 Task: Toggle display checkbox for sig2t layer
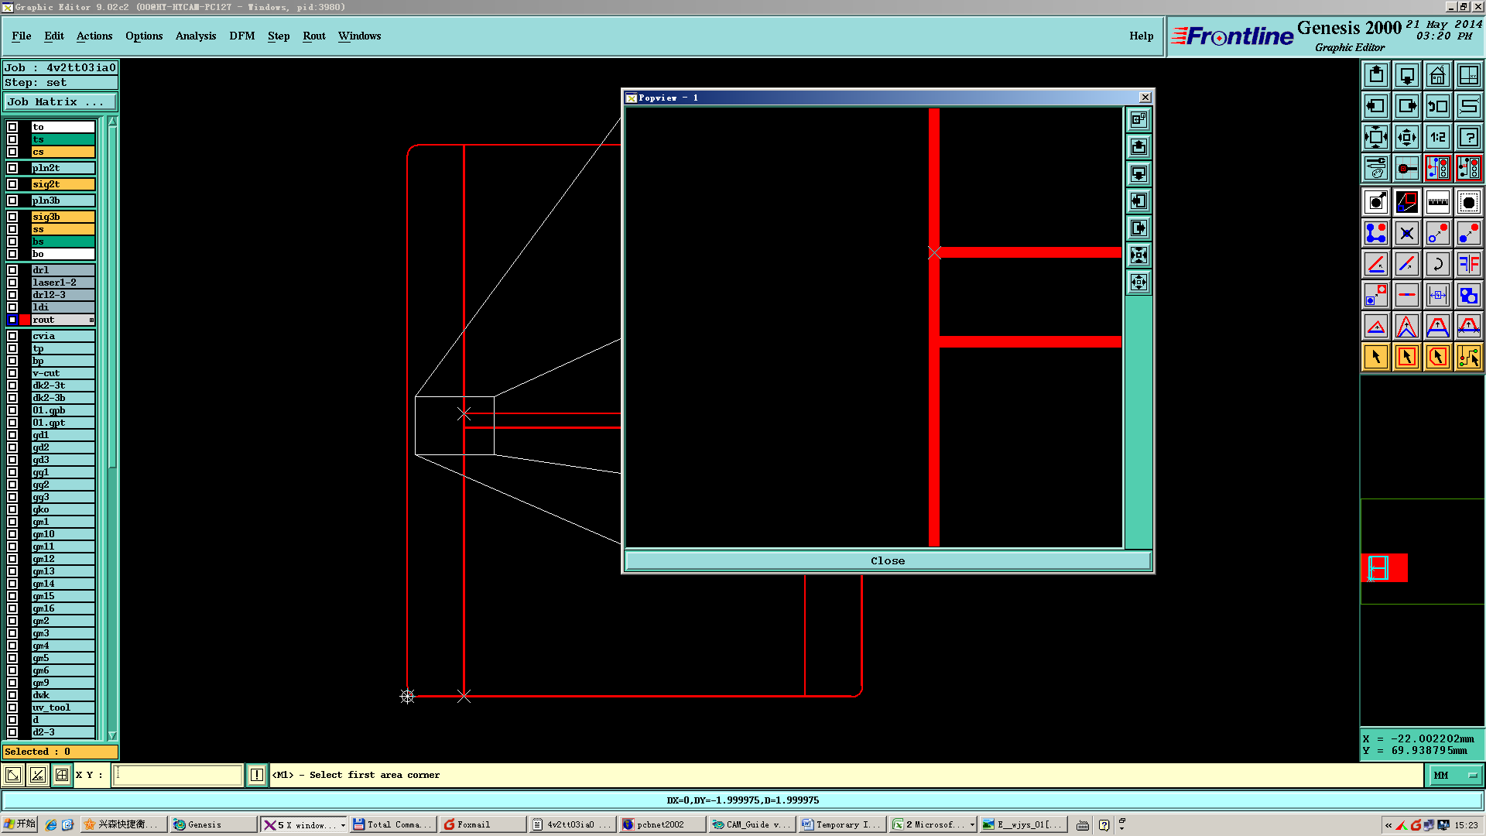point(12,184)
